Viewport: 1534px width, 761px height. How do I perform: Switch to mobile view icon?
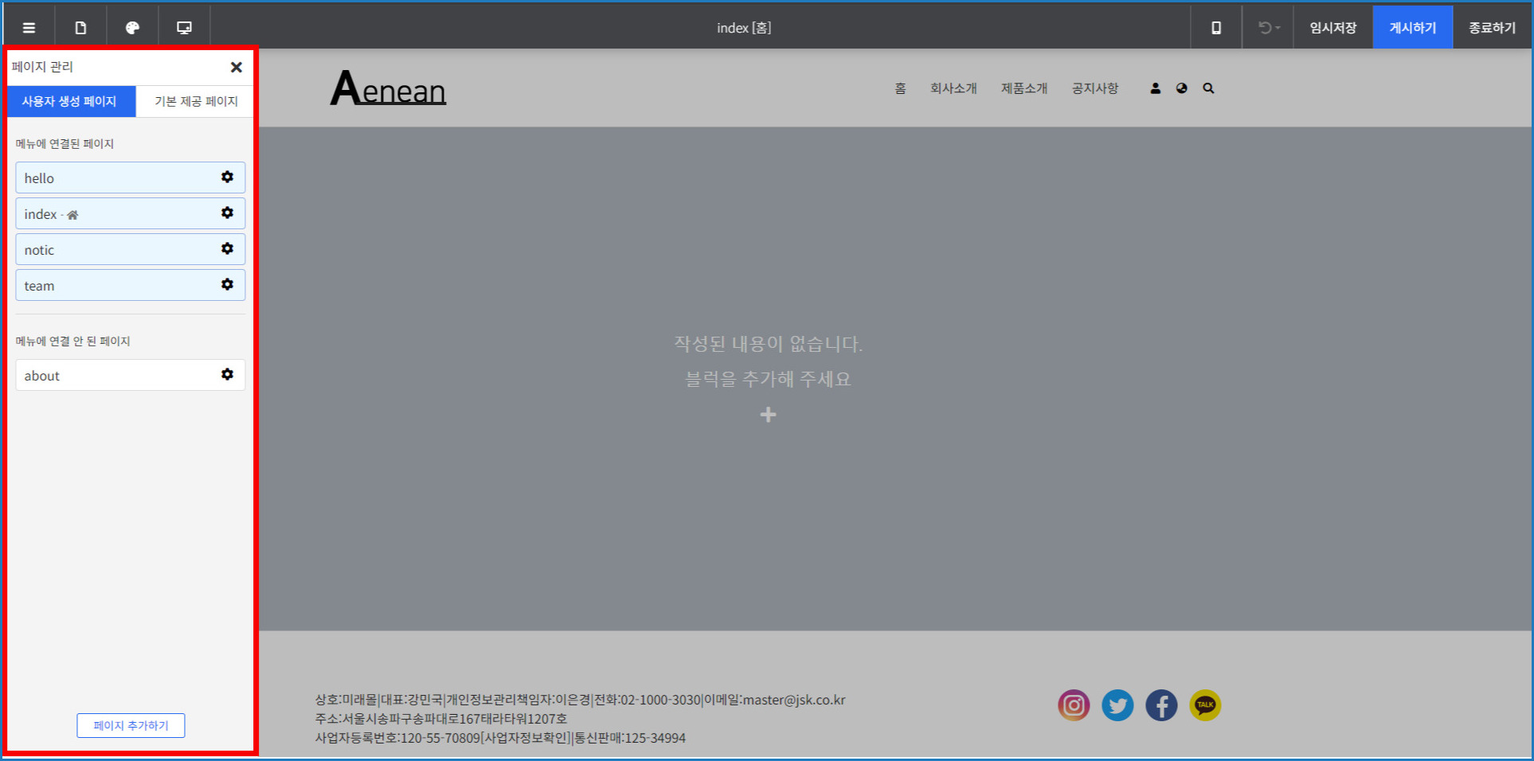pyautogui.click(x=1215, y=28)
